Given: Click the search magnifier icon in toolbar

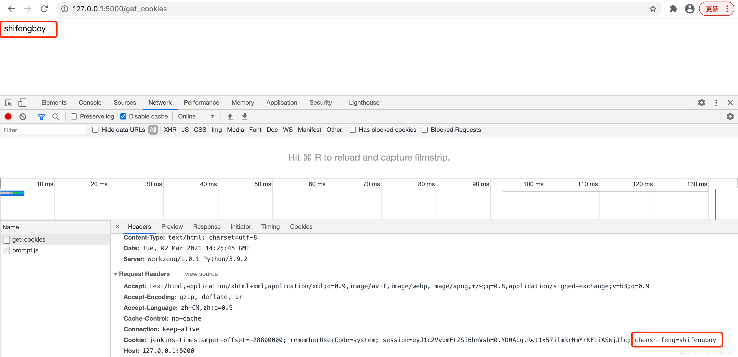Looking at the screenshot, I should 55,116.
